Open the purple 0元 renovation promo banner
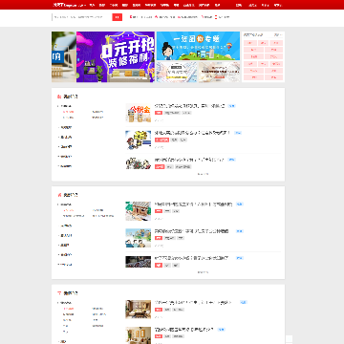 (116, 56)
